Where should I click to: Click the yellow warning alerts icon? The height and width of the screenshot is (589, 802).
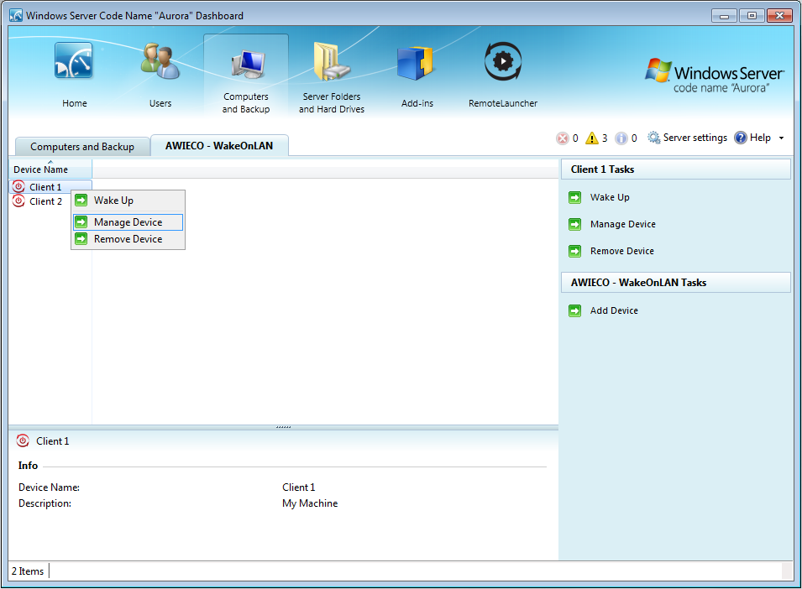pyautogui.click(x=592, y=138)
